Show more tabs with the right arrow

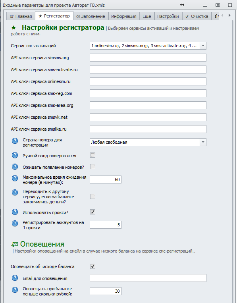[x=229, y=15]
